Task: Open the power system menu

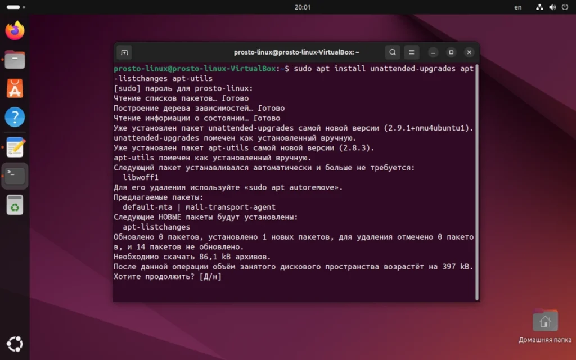Action: pos(565,7)
